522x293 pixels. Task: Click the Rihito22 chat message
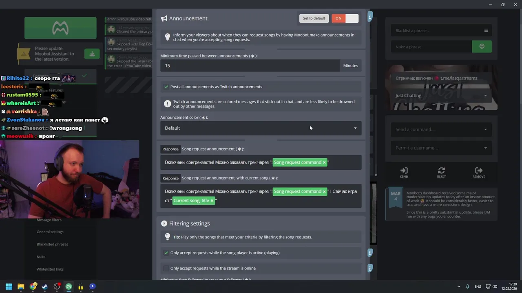39,79
